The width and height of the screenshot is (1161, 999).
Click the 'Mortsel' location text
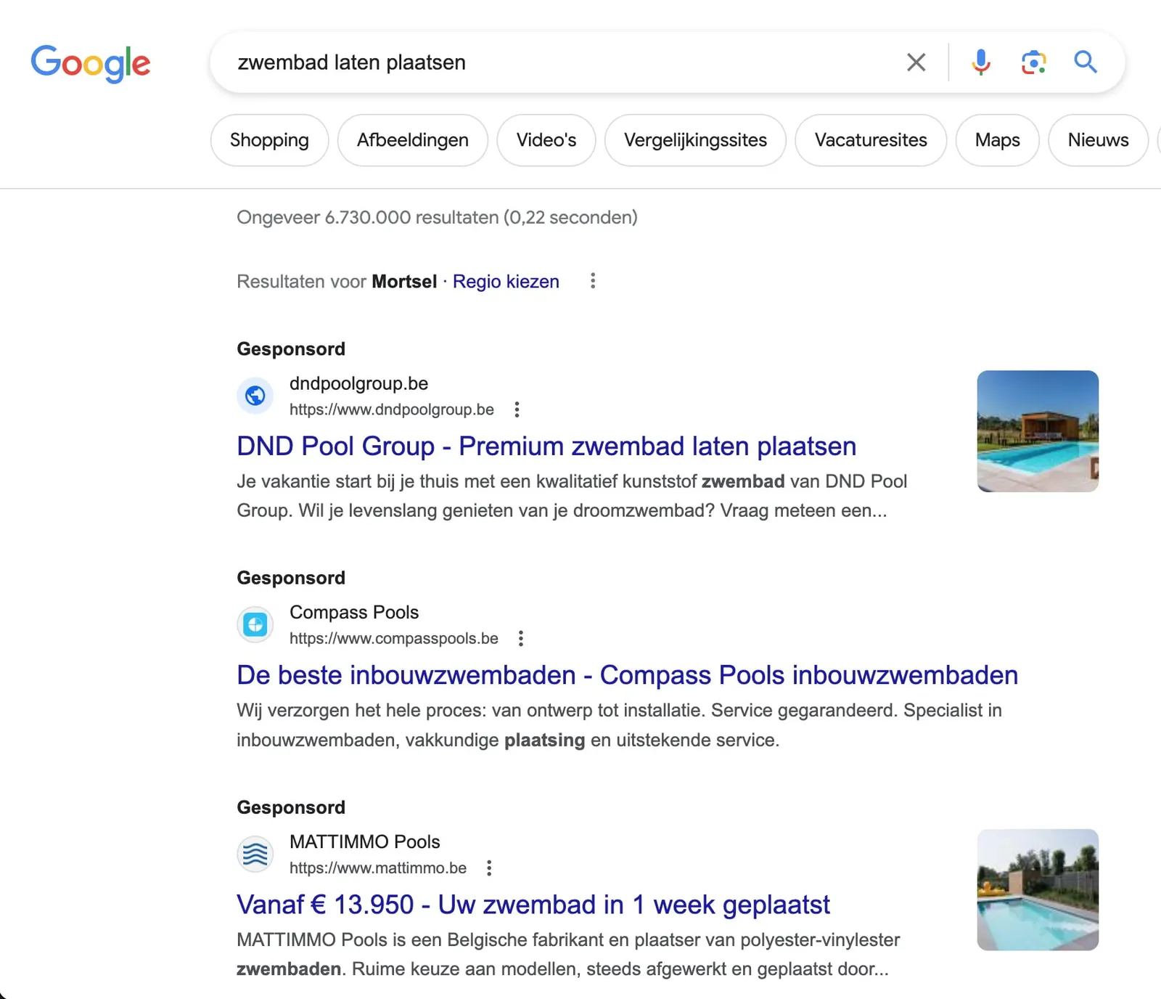click(404, 282)
